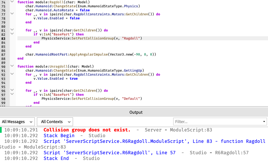
Task: Click the 'Collision group does not exist.' error
Action: click(87, 130)
